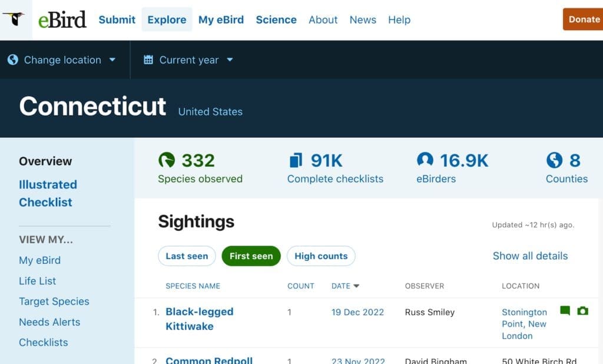The width and height of the screenshot is (603, 364).
Task: Click the Donate button
Action: coord(584,19)
